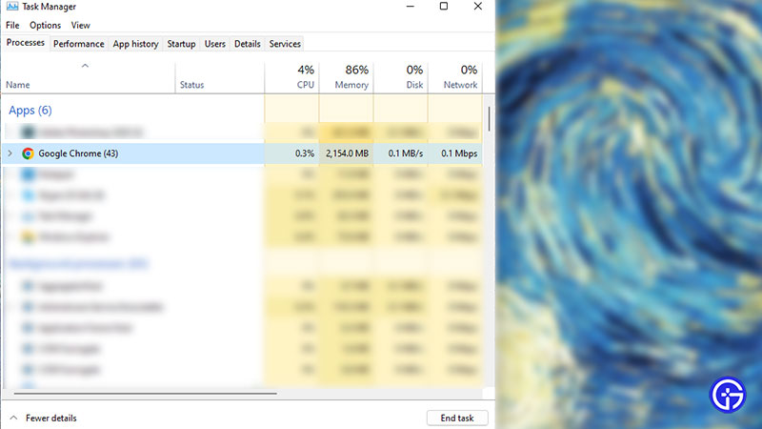Screen dimensions: 762x429
Task: Click the 0.1 Mbps network value
Action: pyautogui.click(x=459, y=153)
